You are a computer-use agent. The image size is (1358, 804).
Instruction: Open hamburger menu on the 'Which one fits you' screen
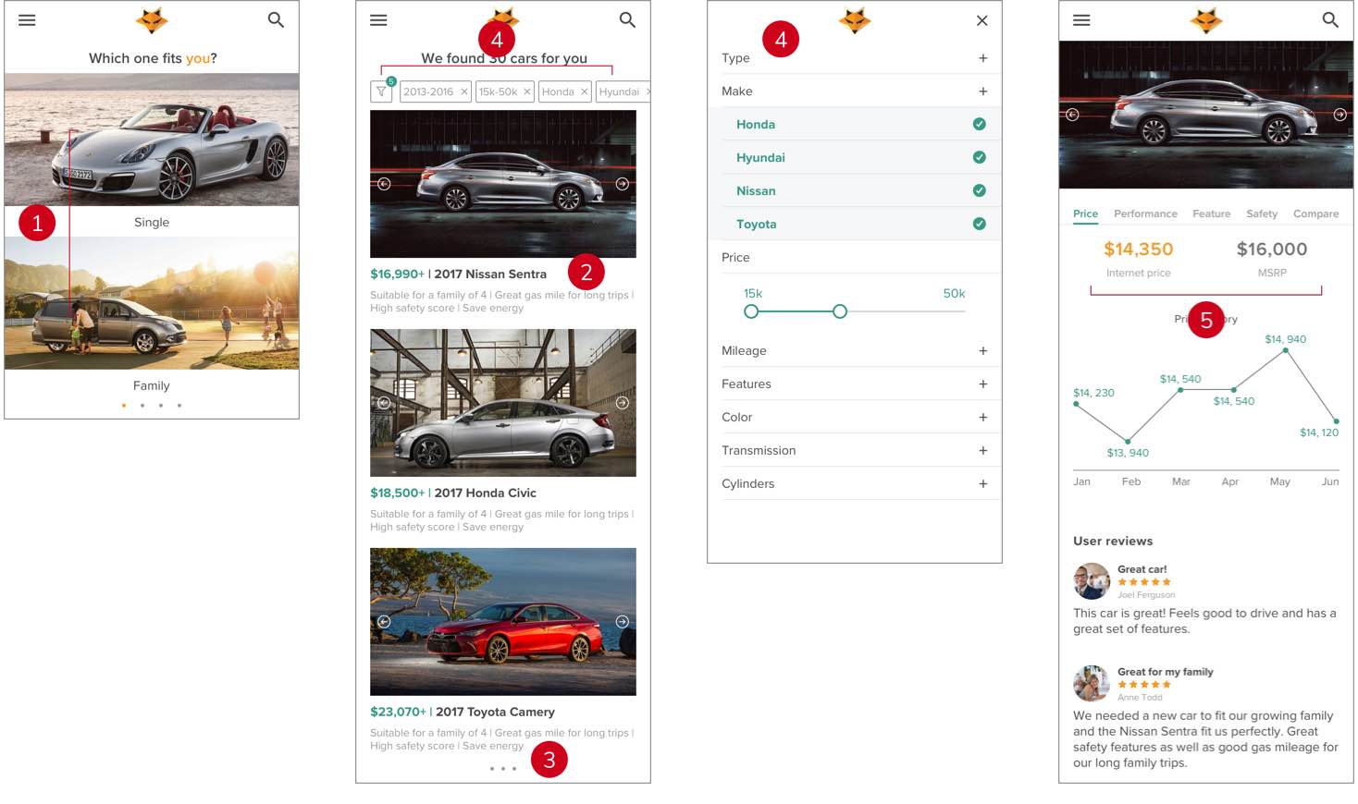[27, 19]
